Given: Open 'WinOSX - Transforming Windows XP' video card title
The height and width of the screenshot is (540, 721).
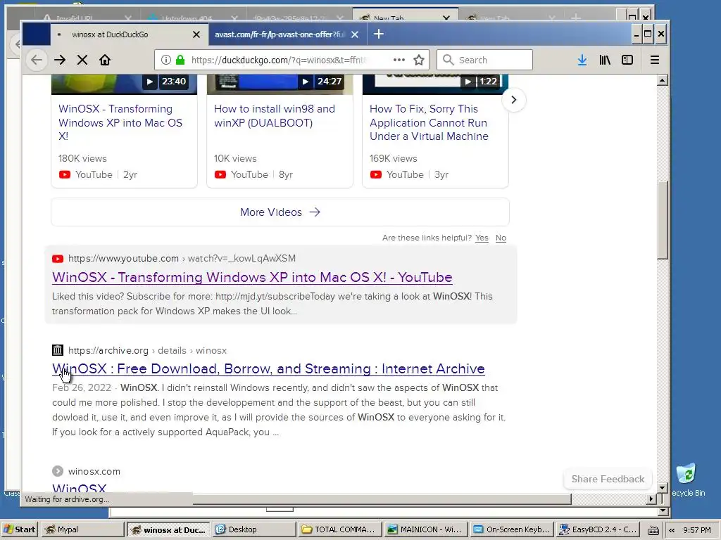Looking at the screenshot, I should (120, 122).
